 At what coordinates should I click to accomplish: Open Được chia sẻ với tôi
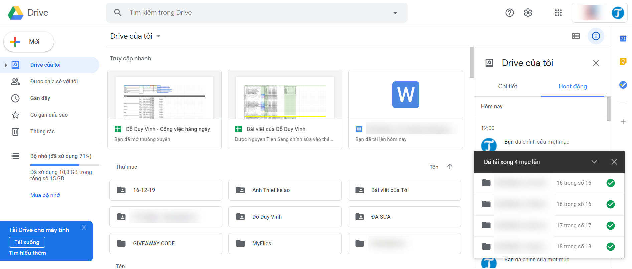coord(54,82)
